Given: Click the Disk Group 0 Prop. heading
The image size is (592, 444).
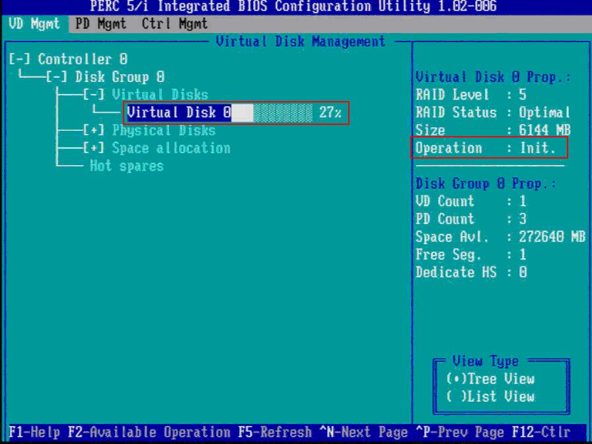Looking at the screenshot, I should 486,184.
